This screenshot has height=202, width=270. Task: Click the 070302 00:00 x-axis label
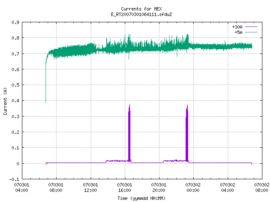click(193, 188)
